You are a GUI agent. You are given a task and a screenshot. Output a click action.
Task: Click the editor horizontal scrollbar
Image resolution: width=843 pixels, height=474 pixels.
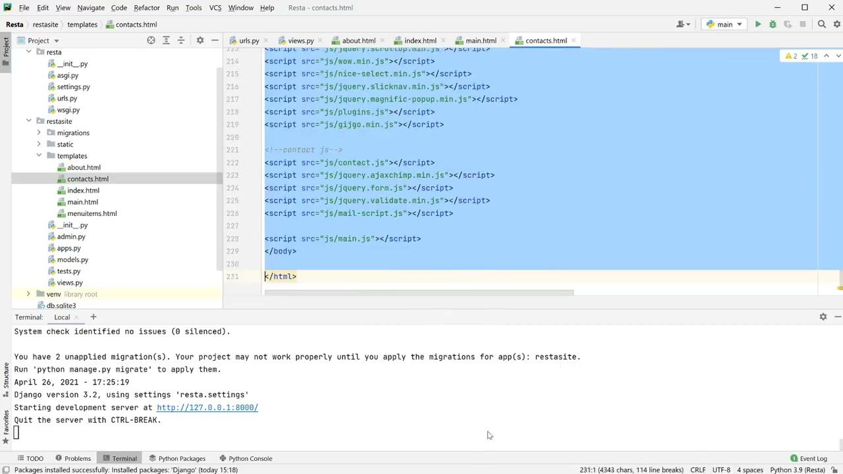click(x=419, y=292)
